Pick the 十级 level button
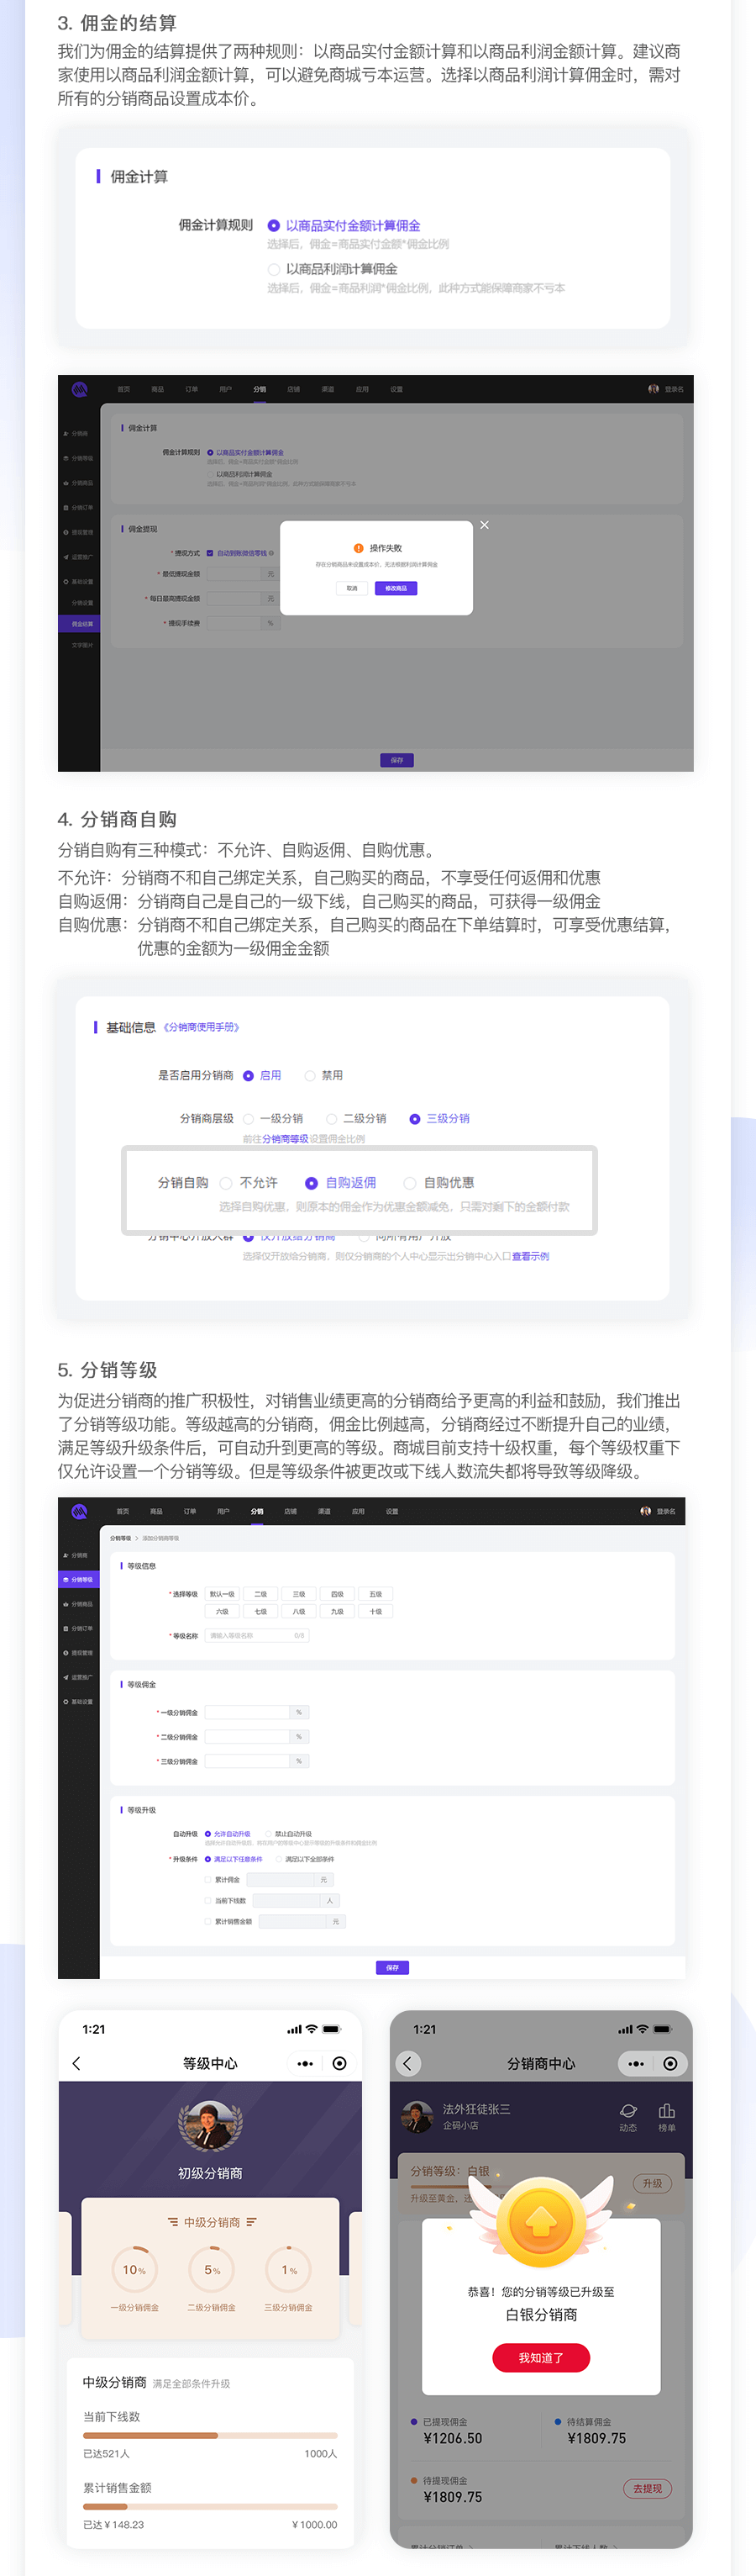Image resolution: width=756 pixels, height=2576 pixels. (375, 1612)
